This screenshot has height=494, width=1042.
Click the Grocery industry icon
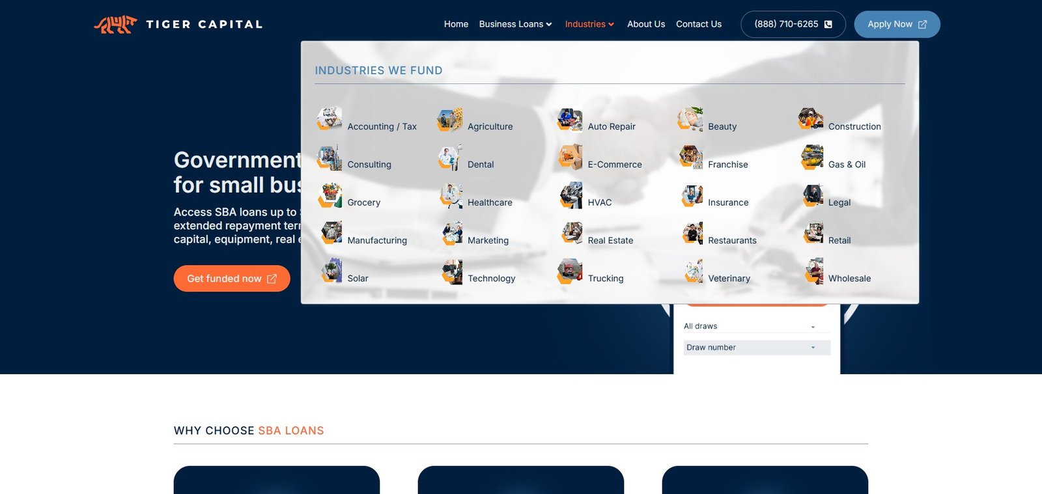coord(330,195)
